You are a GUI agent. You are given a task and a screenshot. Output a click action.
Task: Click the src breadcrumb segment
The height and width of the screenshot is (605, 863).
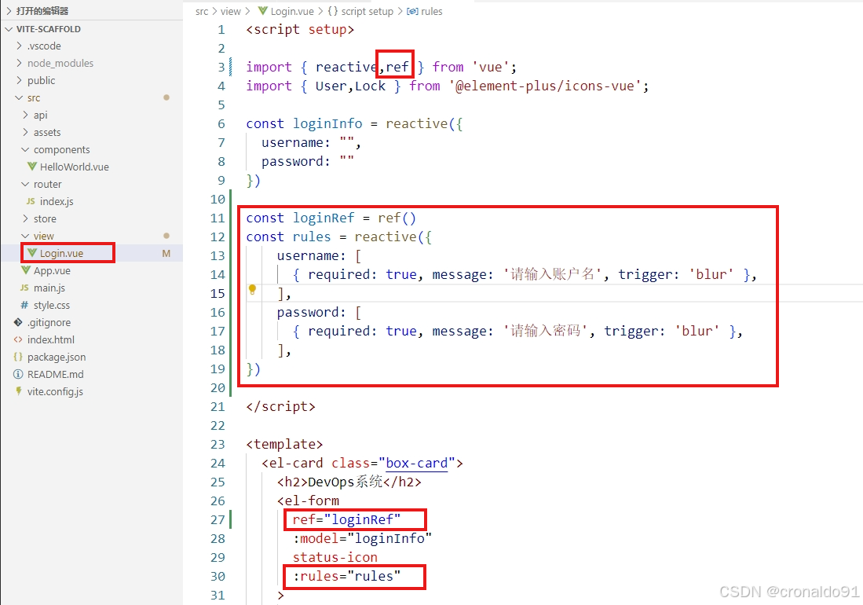tap(202, 11)
